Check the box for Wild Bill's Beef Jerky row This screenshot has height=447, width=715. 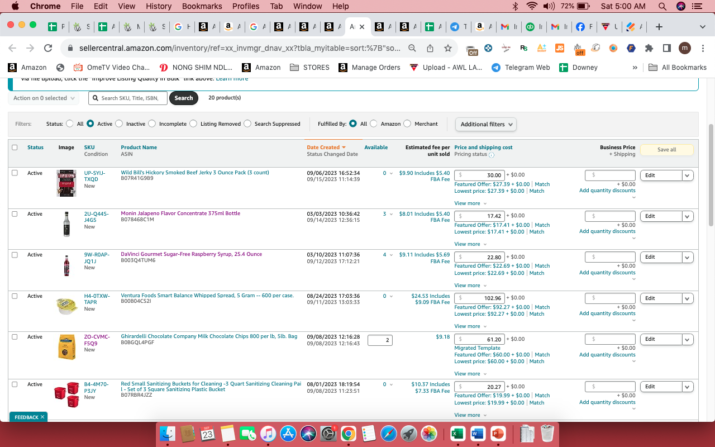pyautogui.click(x=15, y=173)
